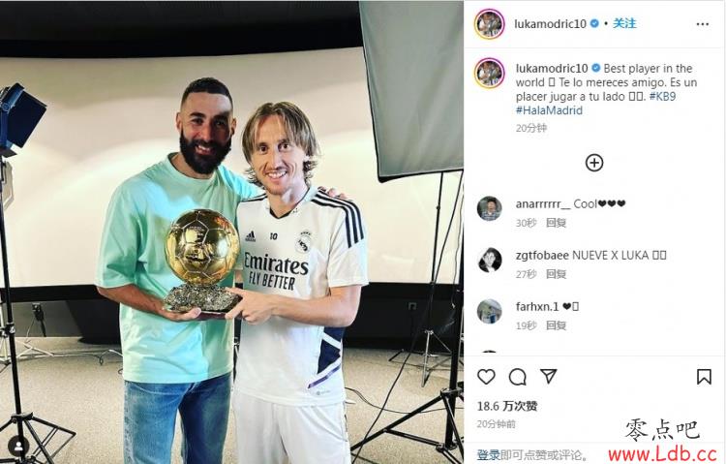Open the three-dots more options menu
The image size is (726, 464).
[x=703, y=24]
